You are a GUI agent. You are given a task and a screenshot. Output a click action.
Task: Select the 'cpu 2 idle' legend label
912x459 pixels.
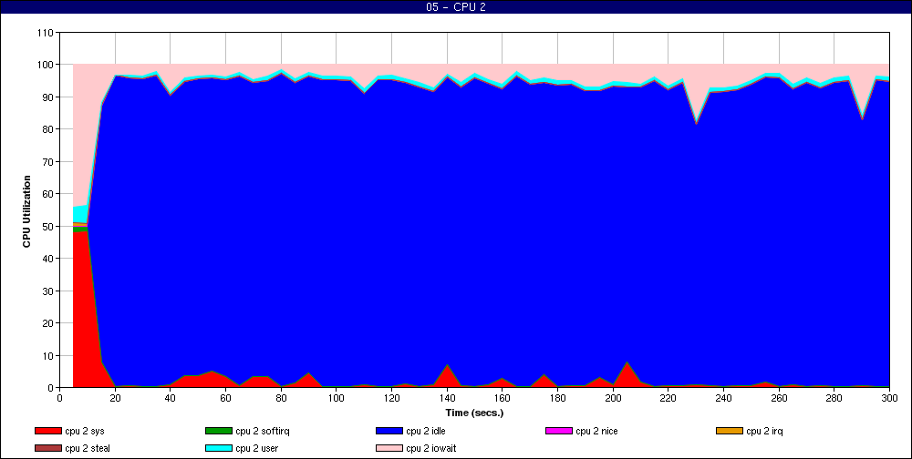point(426,431)
